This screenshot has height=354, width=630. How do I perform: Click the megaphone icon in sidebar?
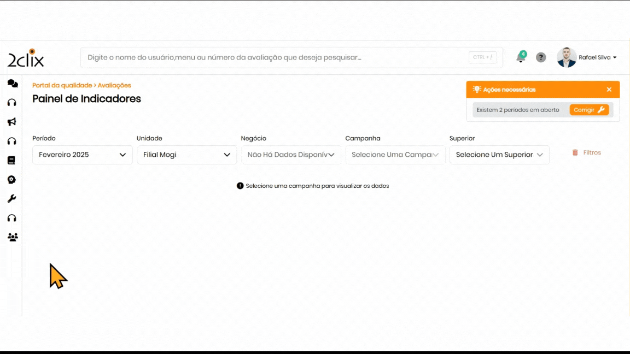(12, 122)
